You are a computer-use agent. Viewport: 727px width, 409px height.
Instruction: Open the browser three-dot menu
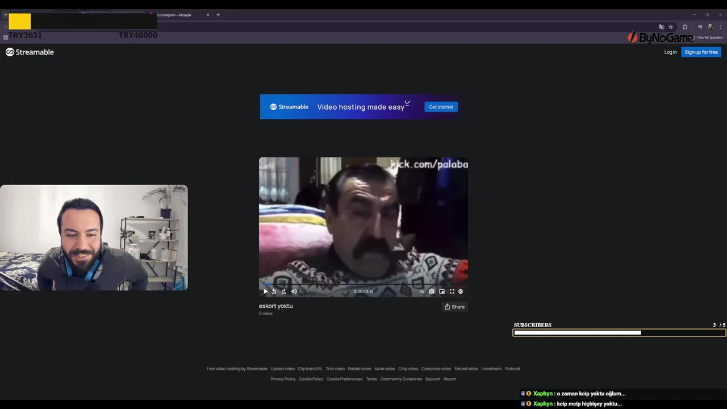(721, 27)
